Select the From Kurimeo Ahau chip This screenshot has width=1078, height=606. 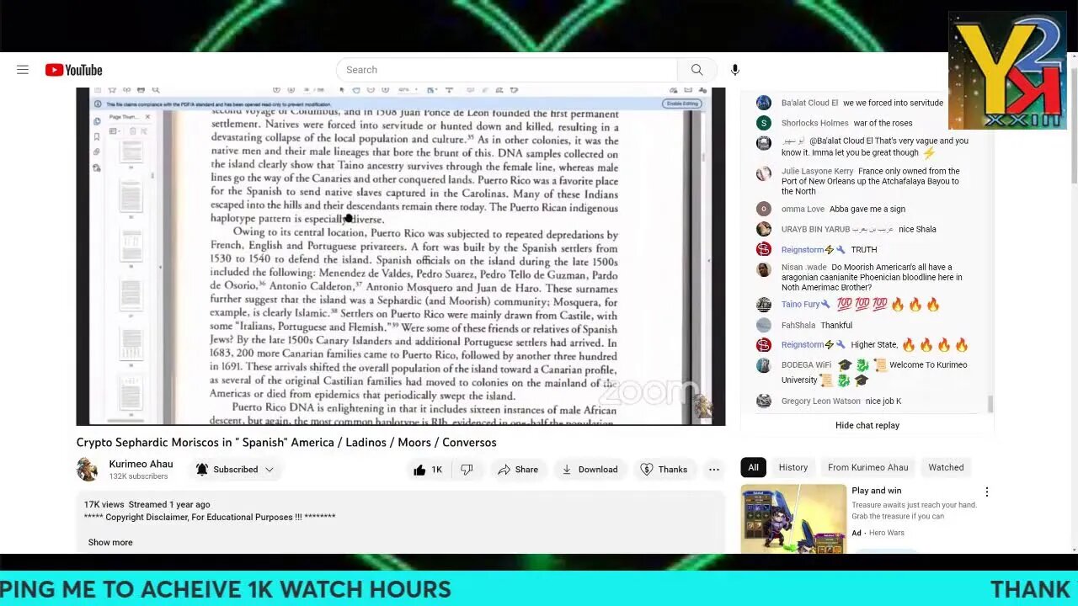coord(867,467)
